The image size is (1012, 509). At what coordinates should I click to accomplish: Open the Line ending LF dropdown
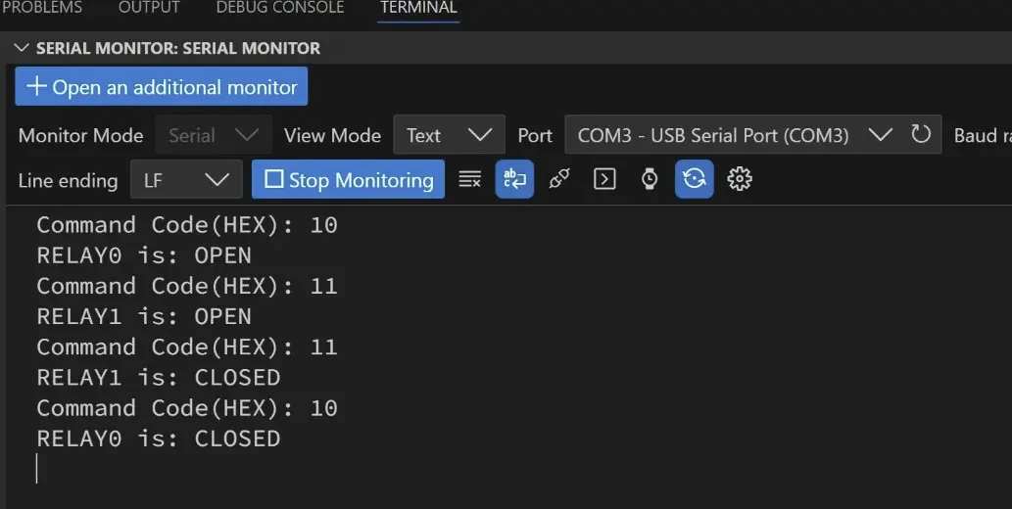(x=185, y=180)
